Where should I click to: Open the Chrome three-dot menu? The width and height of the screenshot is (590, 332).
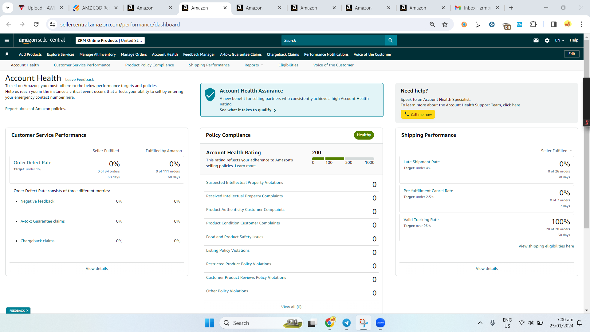point(581,24)
